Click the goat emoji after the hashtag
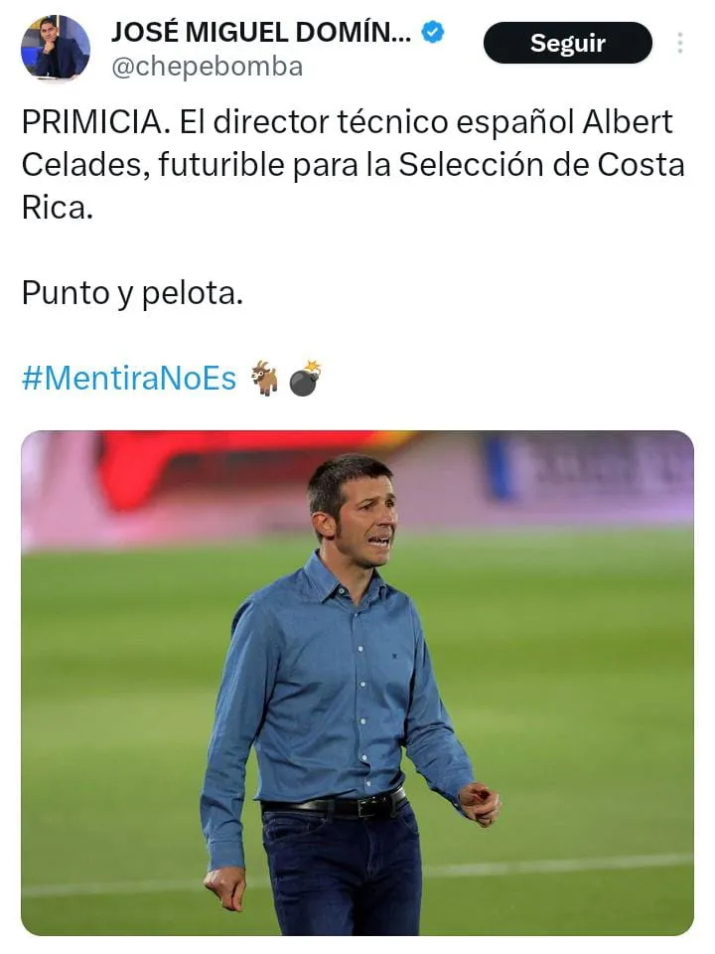Viewport: 715px width, 954px height. [264, 378]
